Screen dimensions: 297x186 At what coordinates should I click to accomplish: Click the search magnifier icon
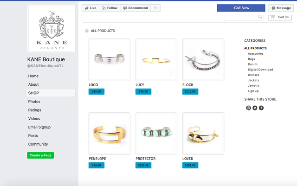(x=260, y=17)
